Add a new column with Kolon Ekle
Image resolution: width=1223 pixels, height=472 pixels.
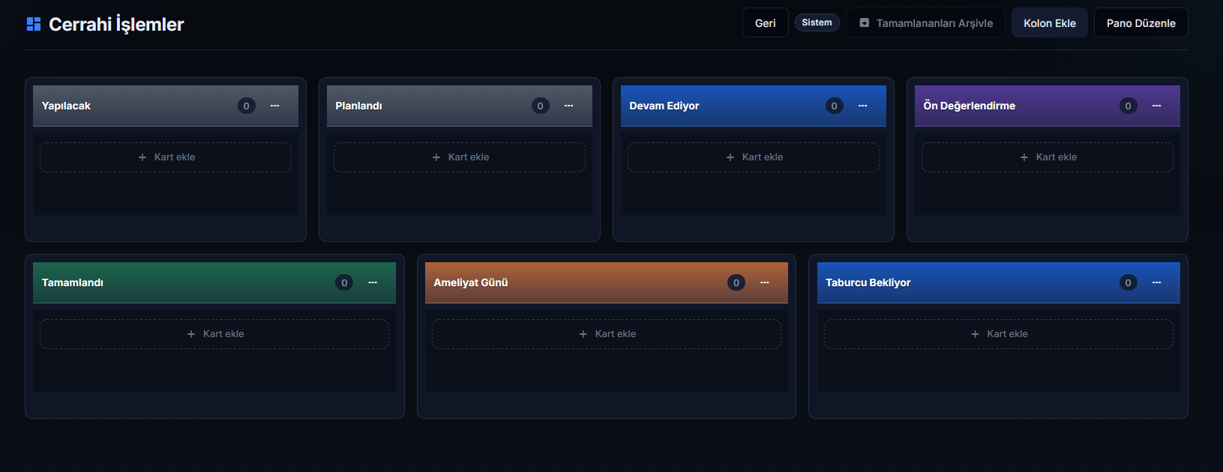(1049, 23)
